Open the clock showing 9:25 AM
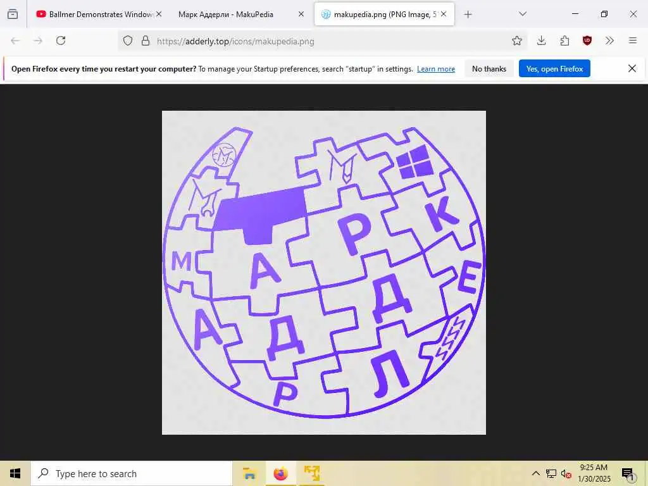This screenshot has height=486, width=648. [594, 473]
